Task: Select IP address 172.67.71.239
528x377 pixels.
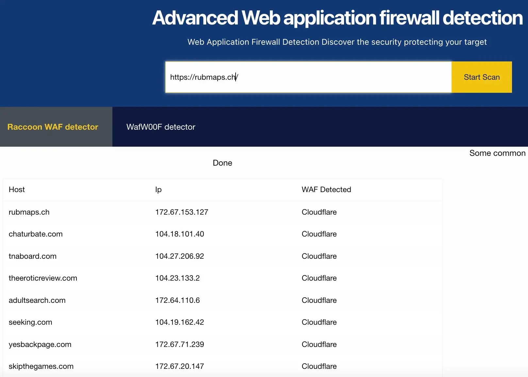Action: click(x=180, y=344)
